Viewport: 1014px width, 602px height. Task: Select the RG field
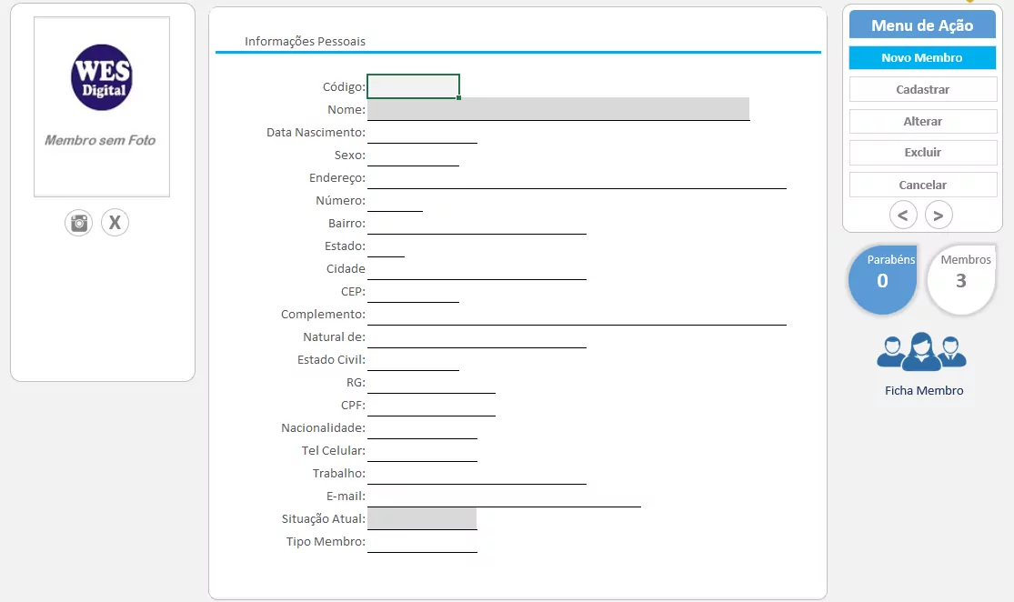(431, 382)
